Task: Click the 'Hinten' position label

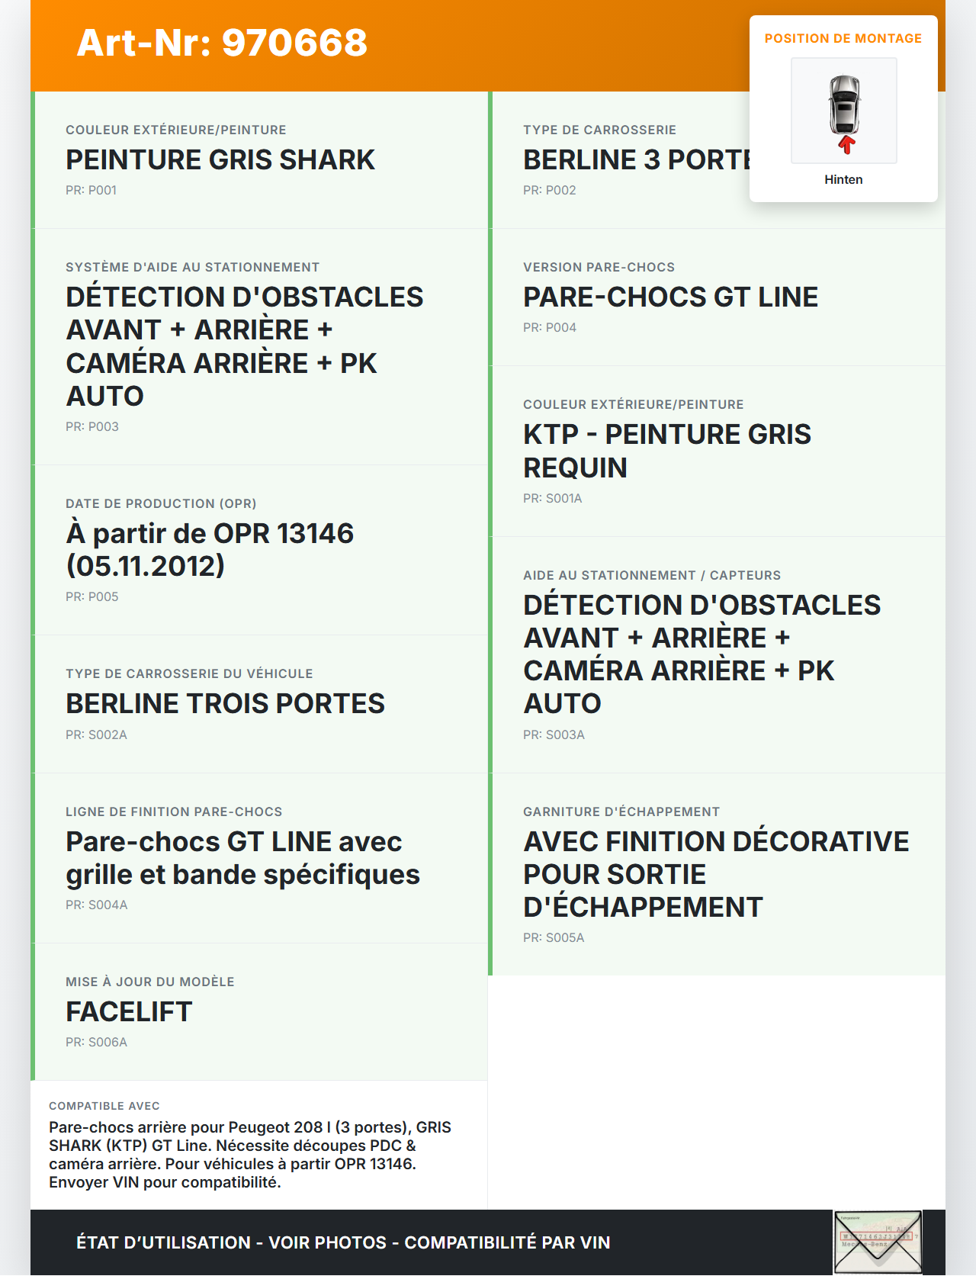Action: tap(843, 180)
